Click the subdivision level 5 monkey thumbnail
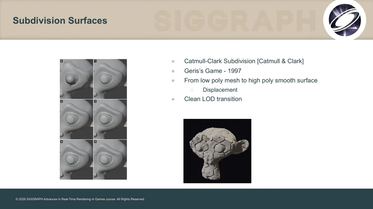373x209 pixels. 110,159
